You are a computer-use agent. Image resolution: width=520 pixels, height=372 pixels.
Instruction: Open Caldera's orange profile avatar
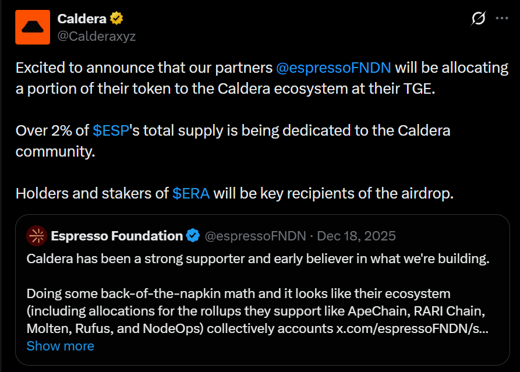[x=33, y=27]
